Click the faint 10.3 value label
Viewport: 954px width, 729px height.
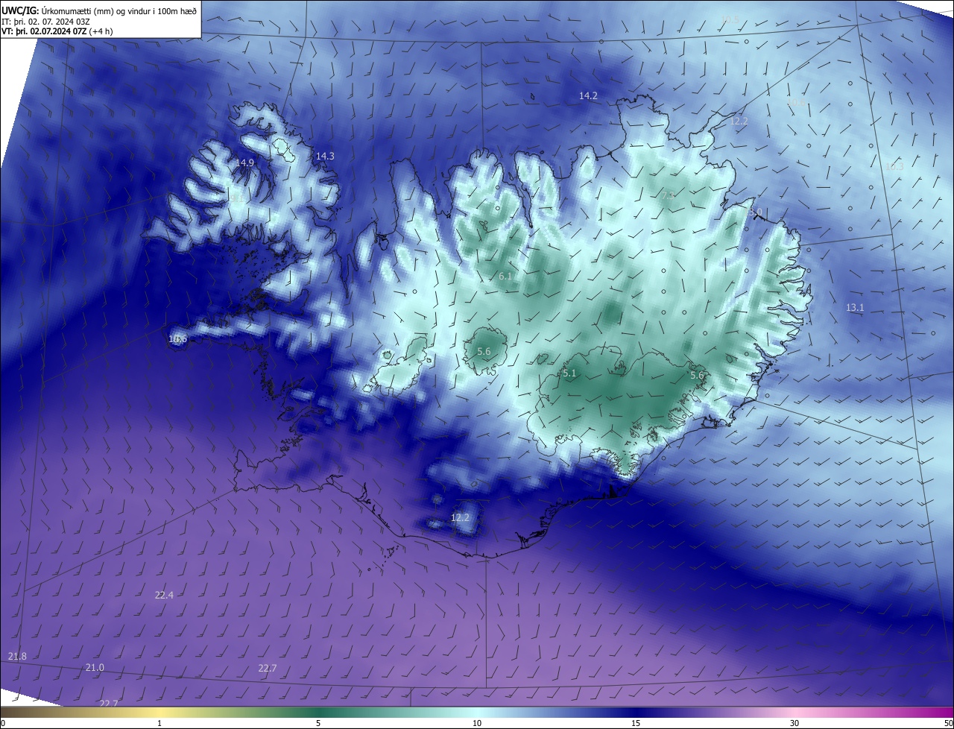click(x=894, y=167)
